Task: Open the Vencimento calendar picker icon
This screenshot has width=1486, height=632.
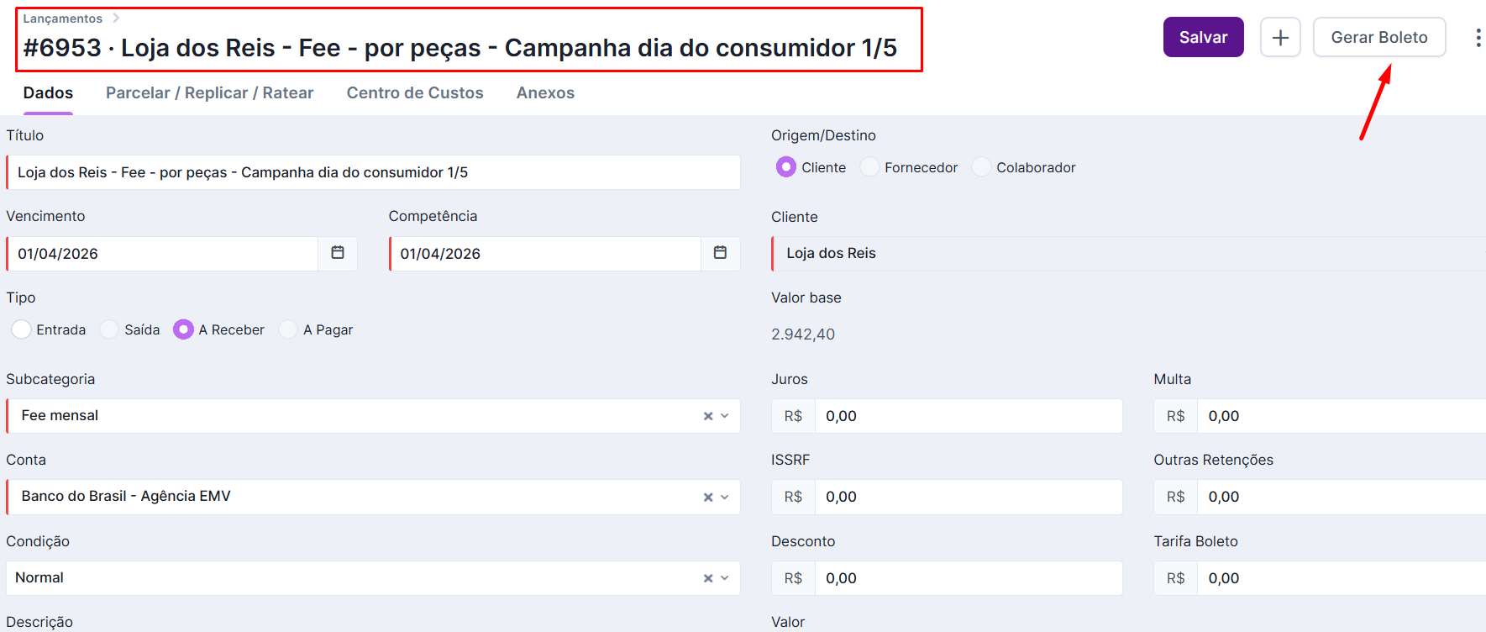Action: tap(338, 253)
